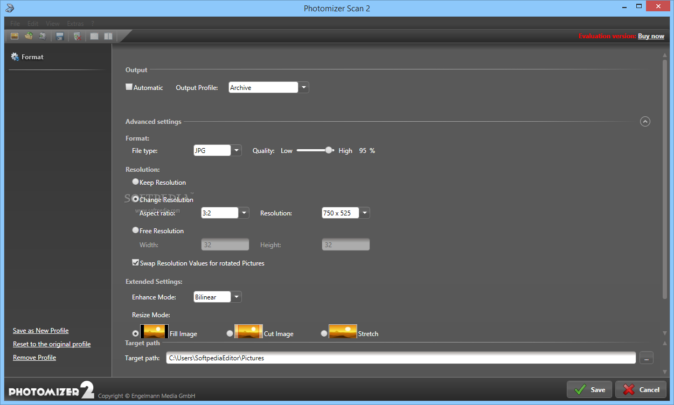Viewport: 674px width, 405px height.
Task: Click the Format gear icon in sidebar
Action: coord(15,57)
